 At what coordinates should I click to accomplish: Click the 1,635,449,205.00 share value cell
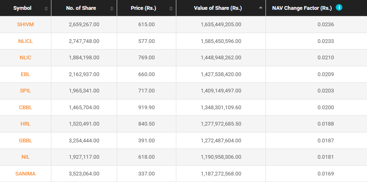pyautogui.click(x=221, y=25)
